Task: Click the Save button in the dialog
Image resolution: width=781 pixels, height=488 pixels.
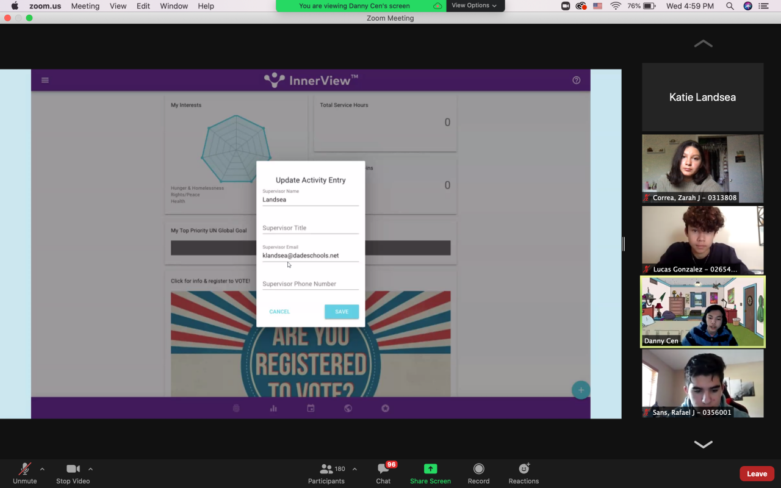Action: [x=342, y=312]
